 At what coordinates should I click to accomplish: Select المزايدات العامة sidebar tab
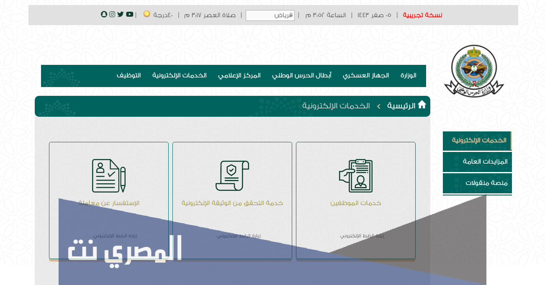pyautogui.click(x=477, y=162)
